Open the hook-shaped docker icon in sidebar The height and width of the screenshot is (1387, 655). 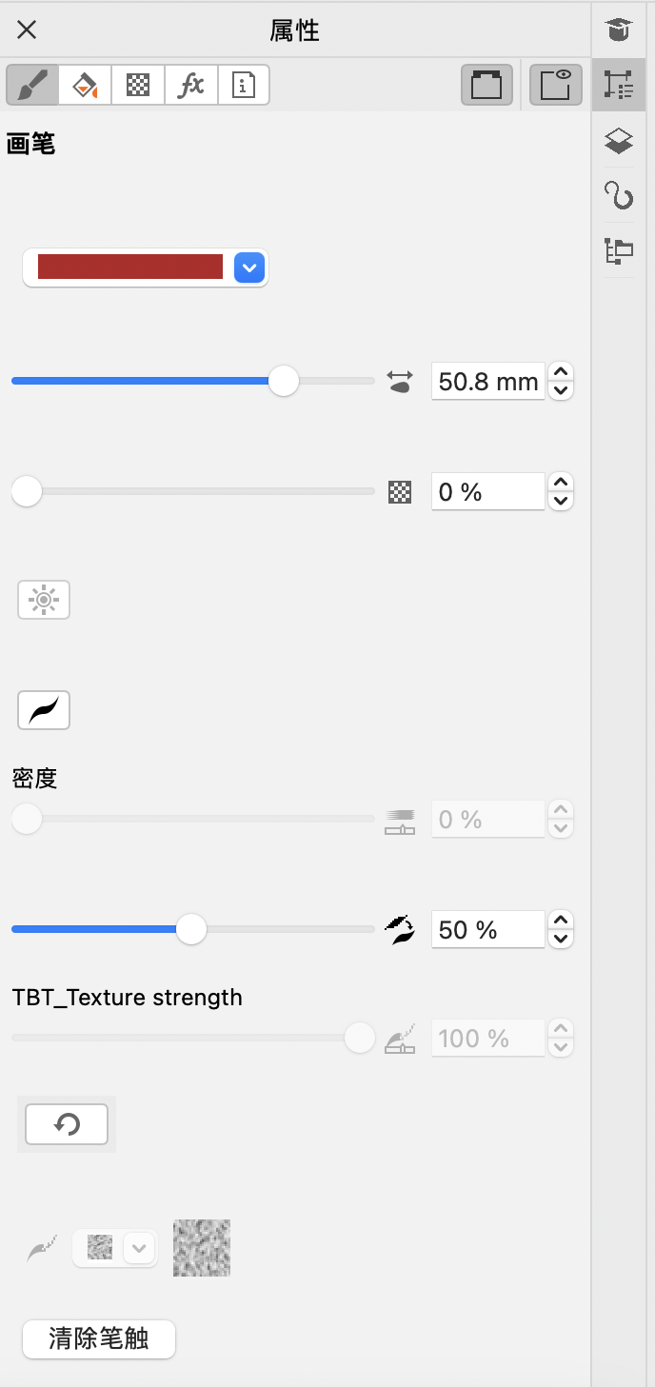point(619,196)
